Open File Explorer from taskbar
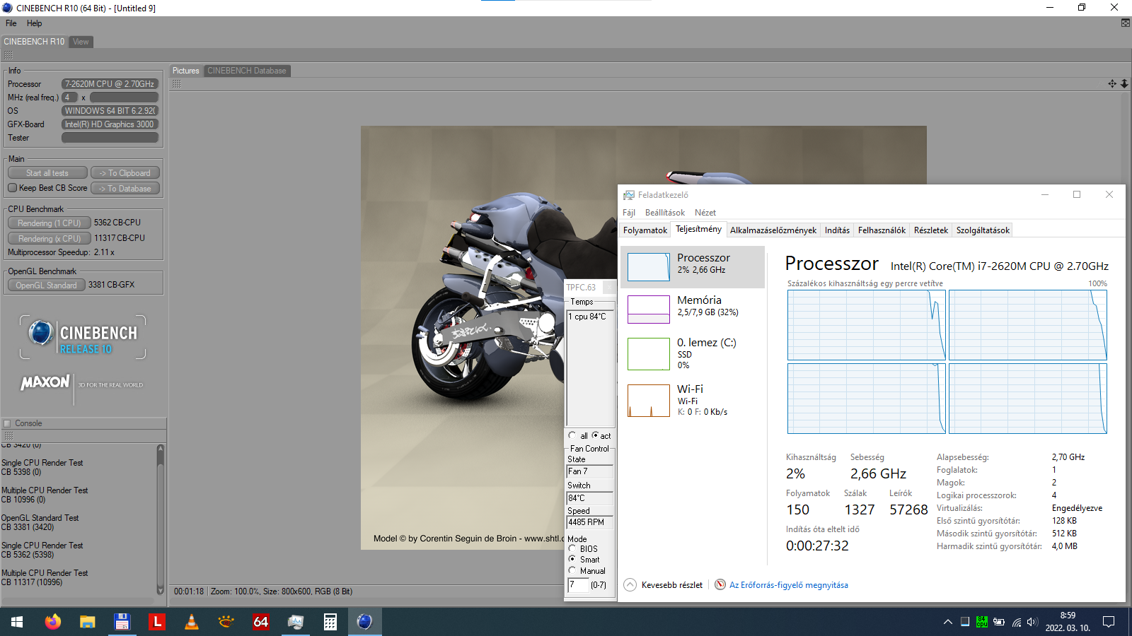Viewport: 1132px width, 636px height. [87, 622]
